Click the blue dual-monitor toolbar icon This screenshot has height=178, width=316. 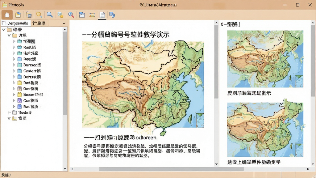tap(112, 15)
